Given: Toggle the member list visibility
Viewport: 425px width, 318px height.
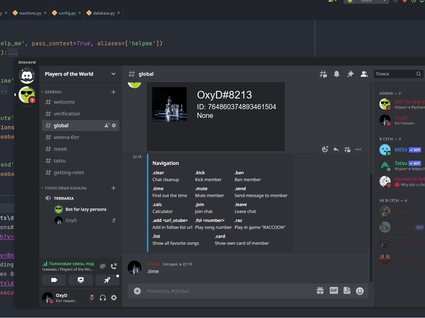Looking at the screenshot, I should pos(364,74).
